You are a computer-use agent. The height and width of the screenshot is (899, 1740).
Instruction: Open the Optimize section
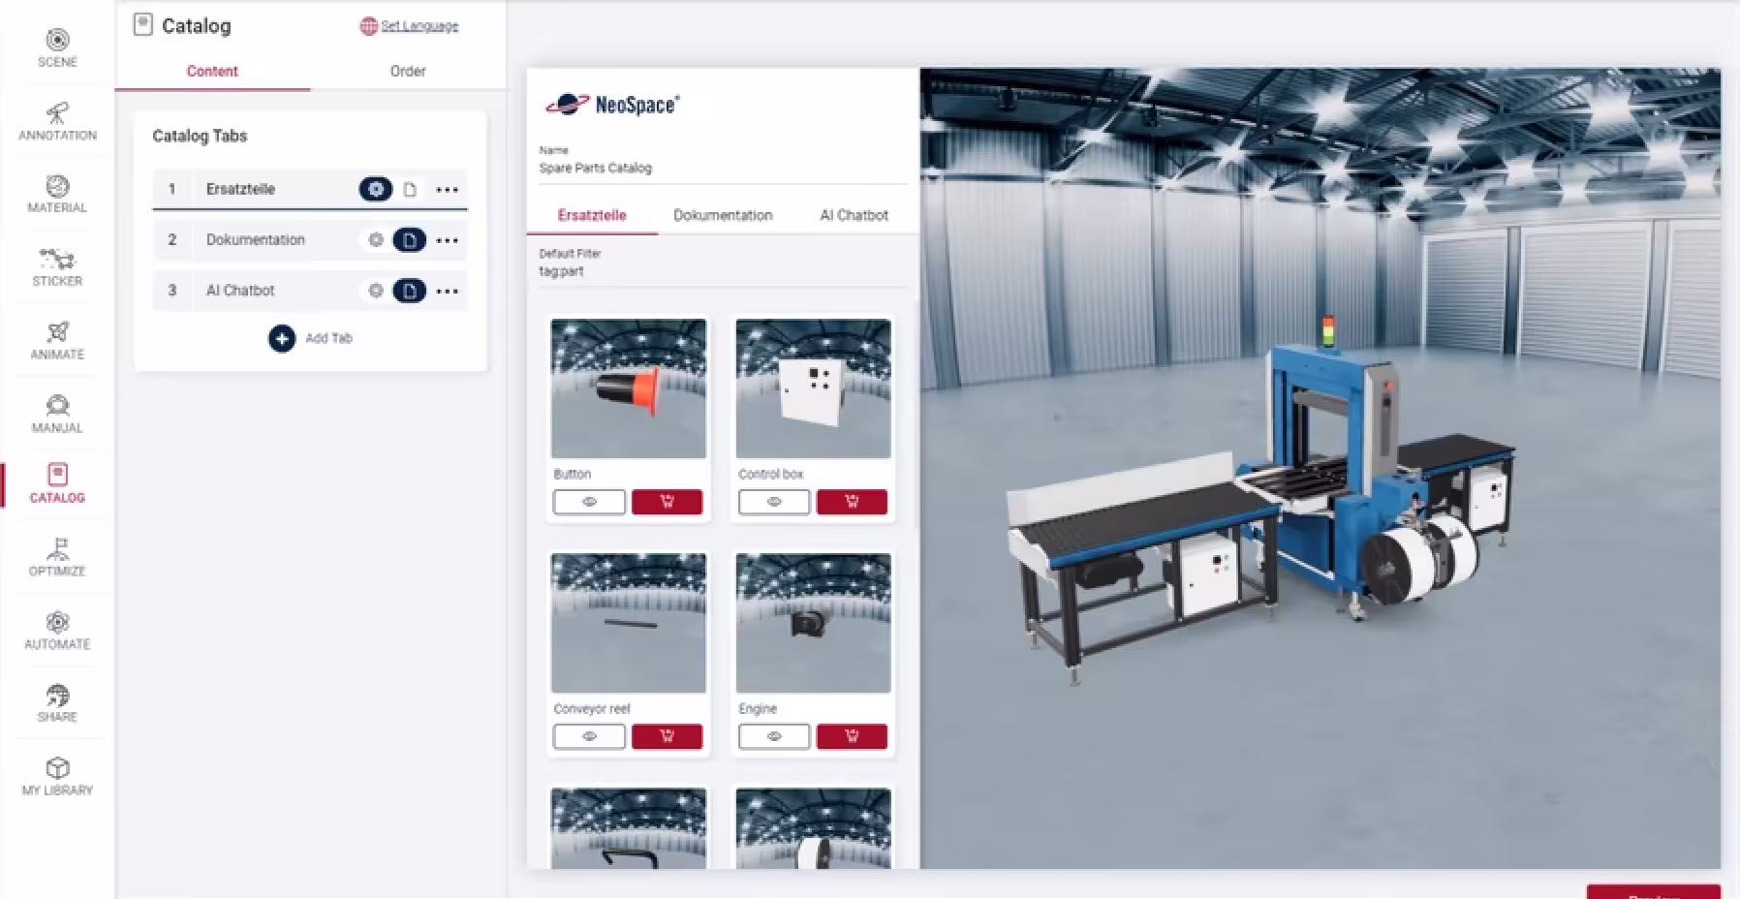point(57,557)
